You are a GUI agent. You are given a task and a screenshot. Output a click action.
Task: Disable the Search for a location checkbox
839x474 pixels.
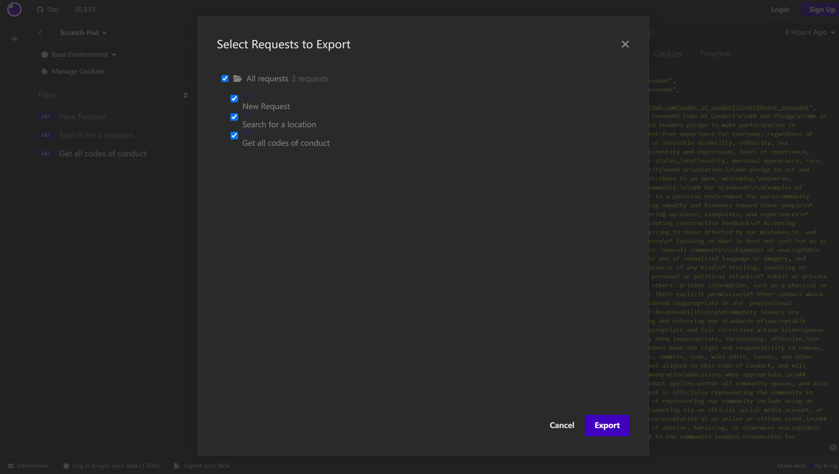234,117
